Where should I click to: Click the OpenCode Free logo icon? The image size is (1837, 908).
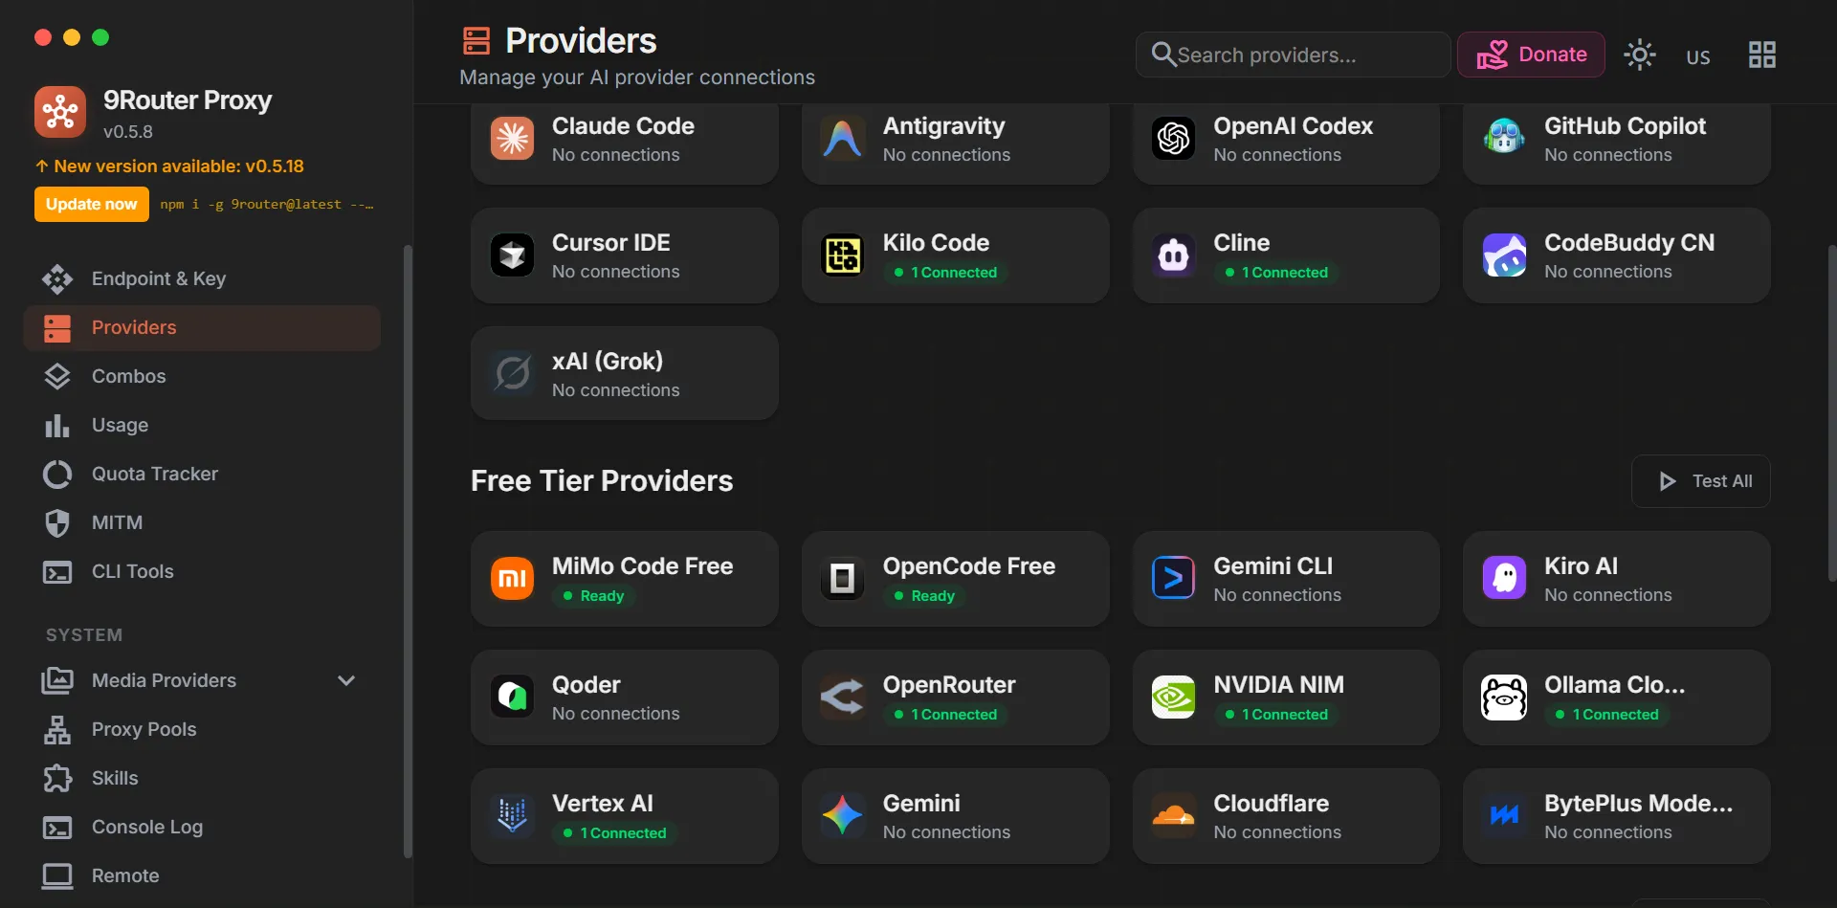click(x=843, y=579)
